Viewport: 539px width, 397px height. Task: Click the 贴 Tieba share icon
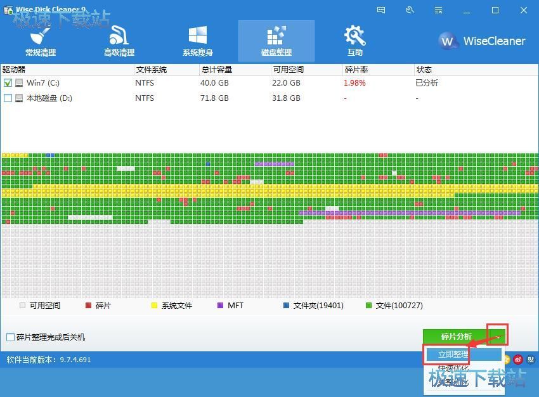click(x=531, y=360)
